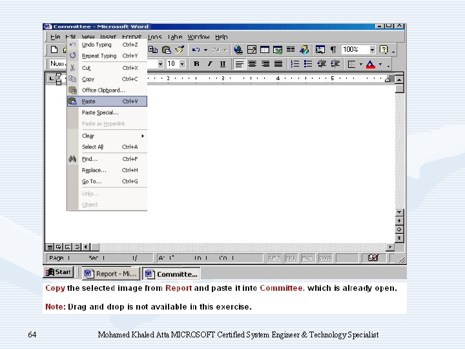This screenshot has width=465, height=349.
Task: Click the Office Assistant help icon
Action: (384, 50)
